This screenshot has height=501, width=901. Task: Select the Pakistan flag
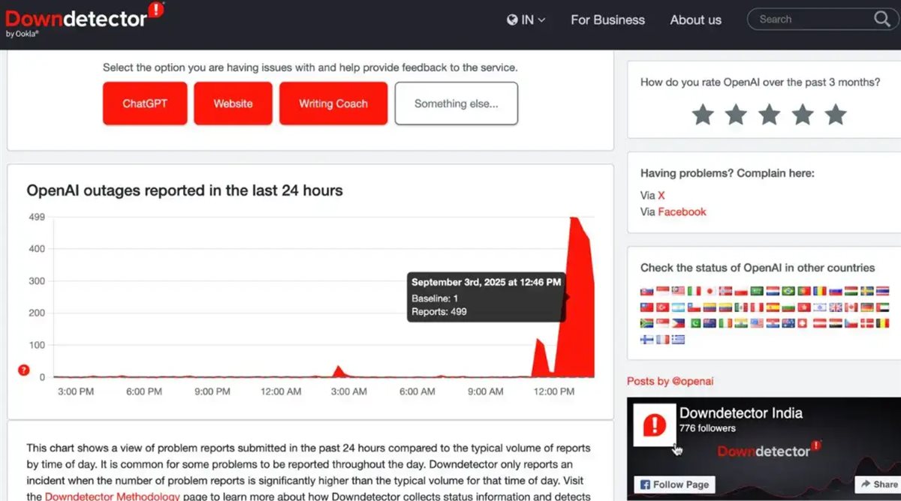coord(696,323)
